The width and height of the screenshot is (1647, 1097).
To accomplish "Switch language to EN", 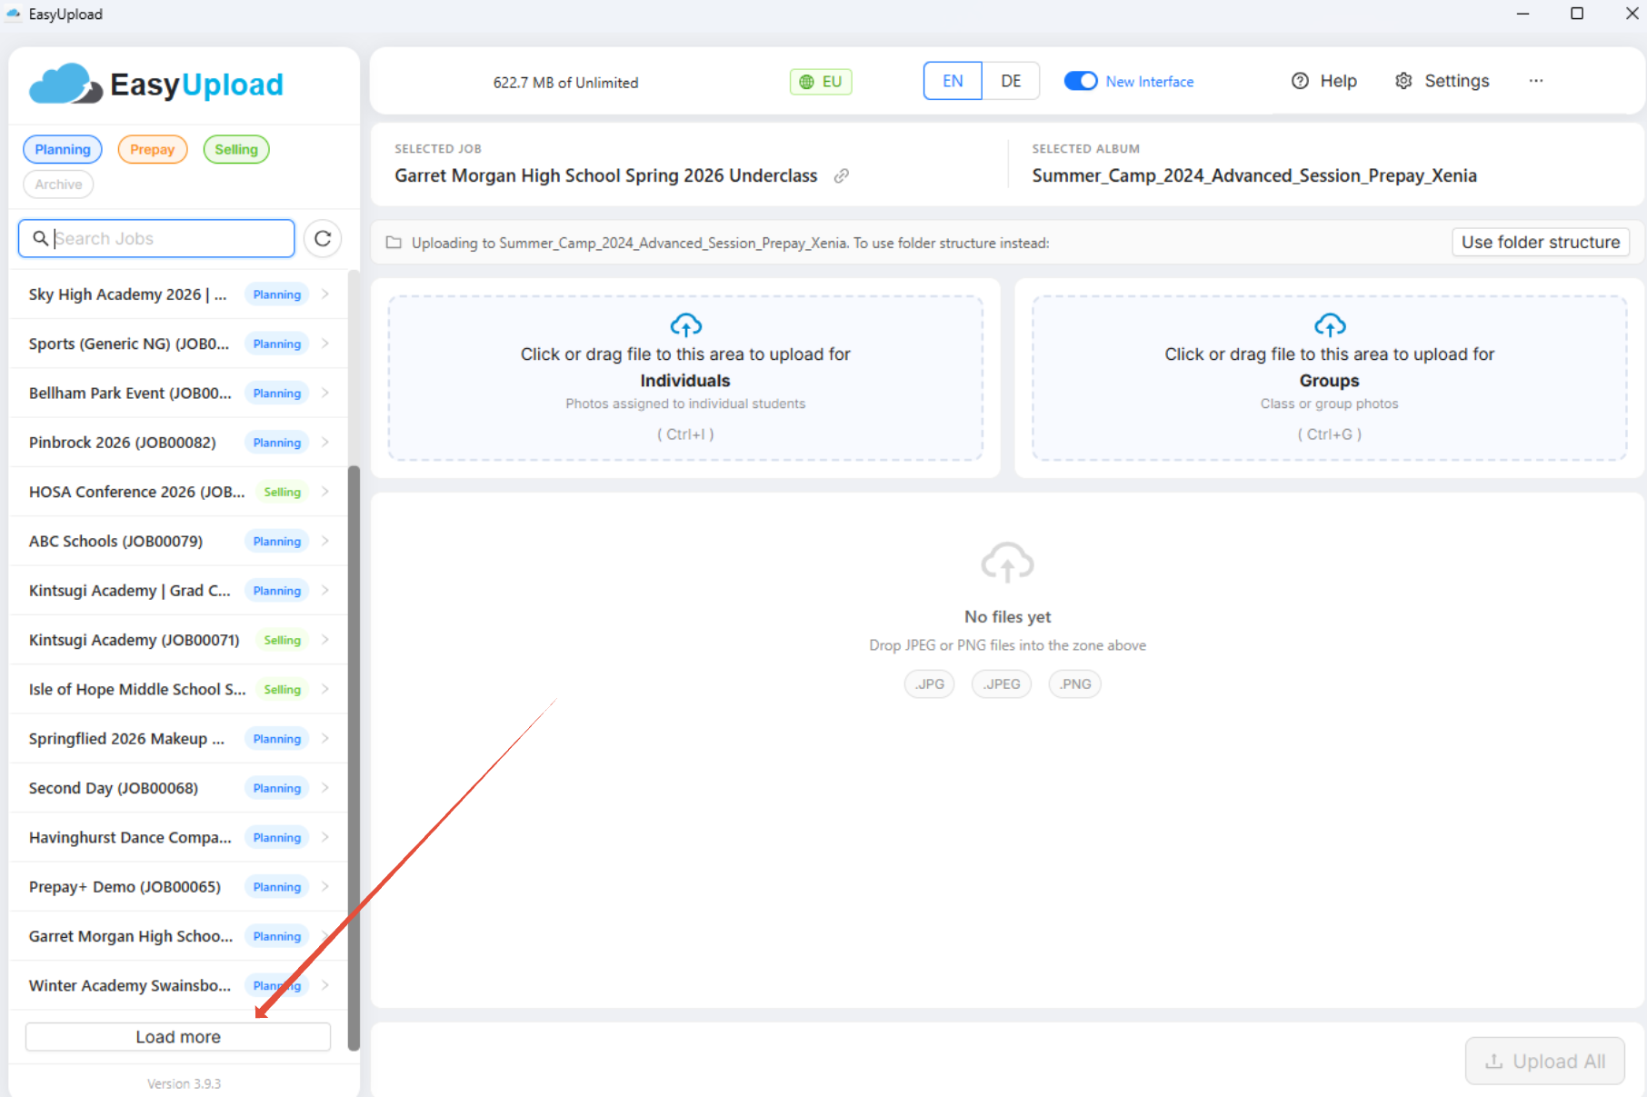I will tap(953, 81).
